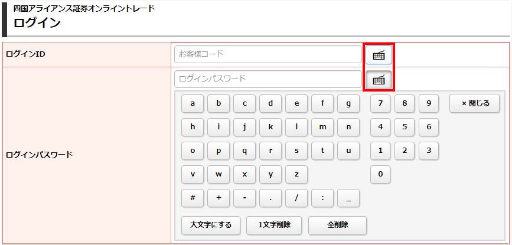The height and width of the screenshot is (245, 512).
Task: Toggle software keyboard for login password field
Action: click(379, 79)
